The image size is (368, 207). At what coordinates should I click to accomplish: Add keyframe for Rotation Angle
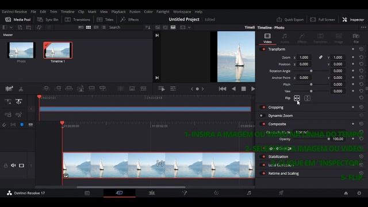(x=353, y=71)
